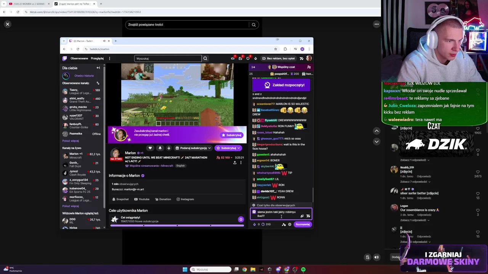This screenshot has height=274, width=488.
Task: Collapse the Twitch chat panel
Action: click(x=253, y=67)
